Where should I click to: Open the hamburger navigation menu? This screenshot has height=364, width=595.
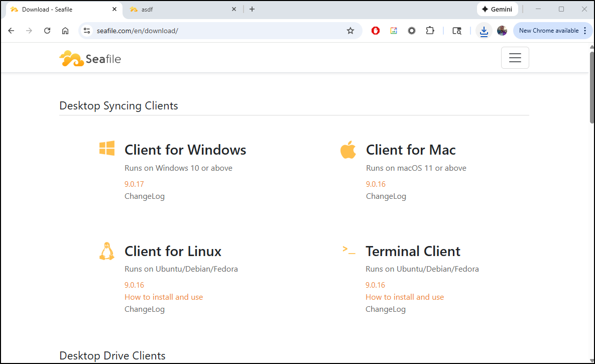tap(515, 58)
